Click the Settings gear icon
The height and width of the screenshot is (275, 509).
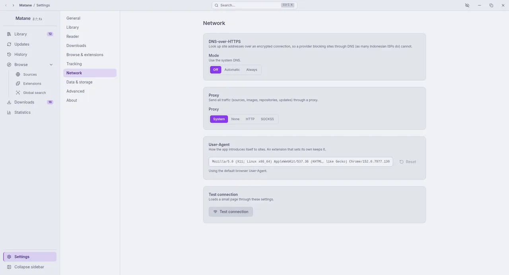9,257
